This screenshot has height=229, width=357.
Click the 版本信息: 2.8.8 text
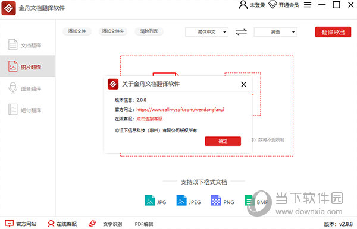tap(130, 100)
